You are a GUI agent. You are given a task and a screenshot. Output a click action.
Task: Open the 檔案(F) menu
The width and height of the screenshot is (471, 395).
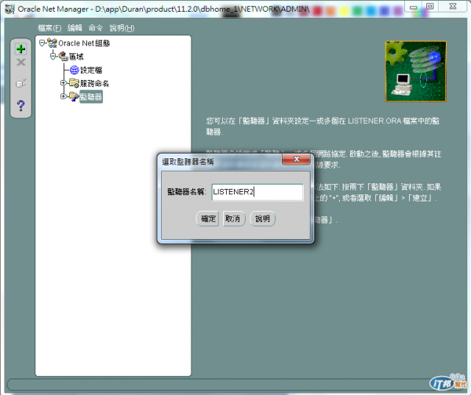point(49,28)
